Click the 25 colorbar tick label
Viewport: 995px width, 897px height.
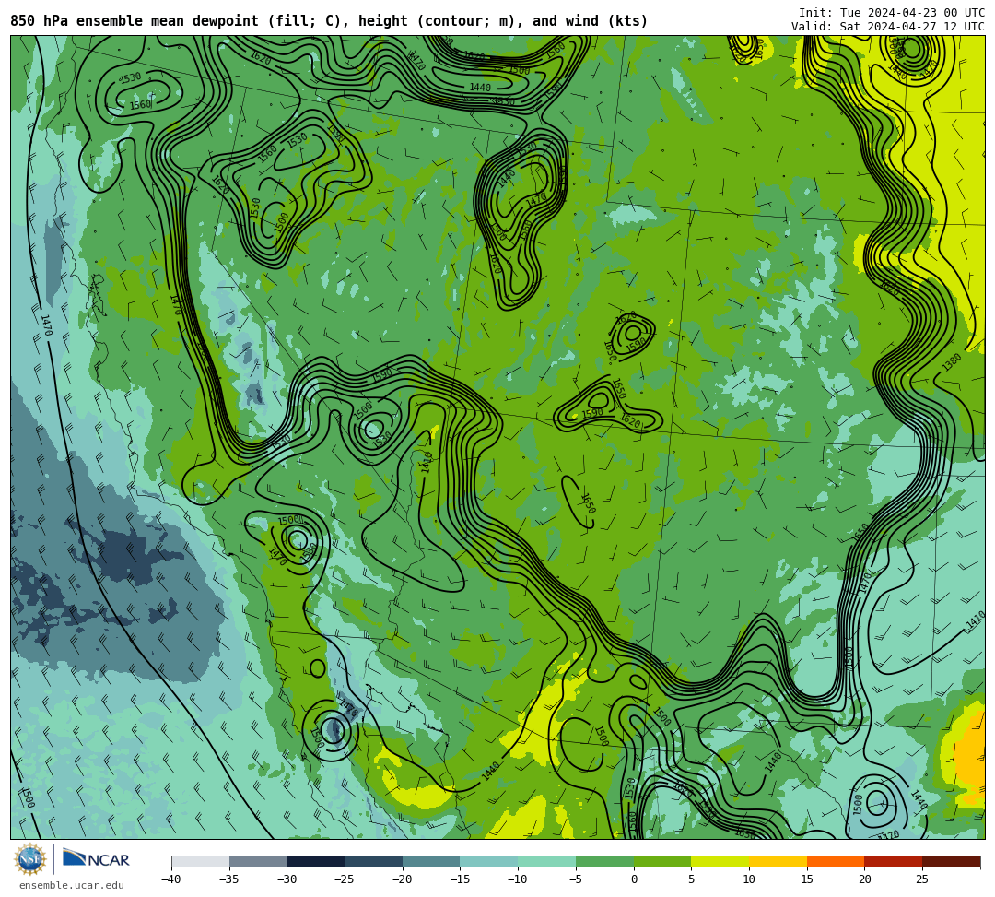[x=922, y=879]
